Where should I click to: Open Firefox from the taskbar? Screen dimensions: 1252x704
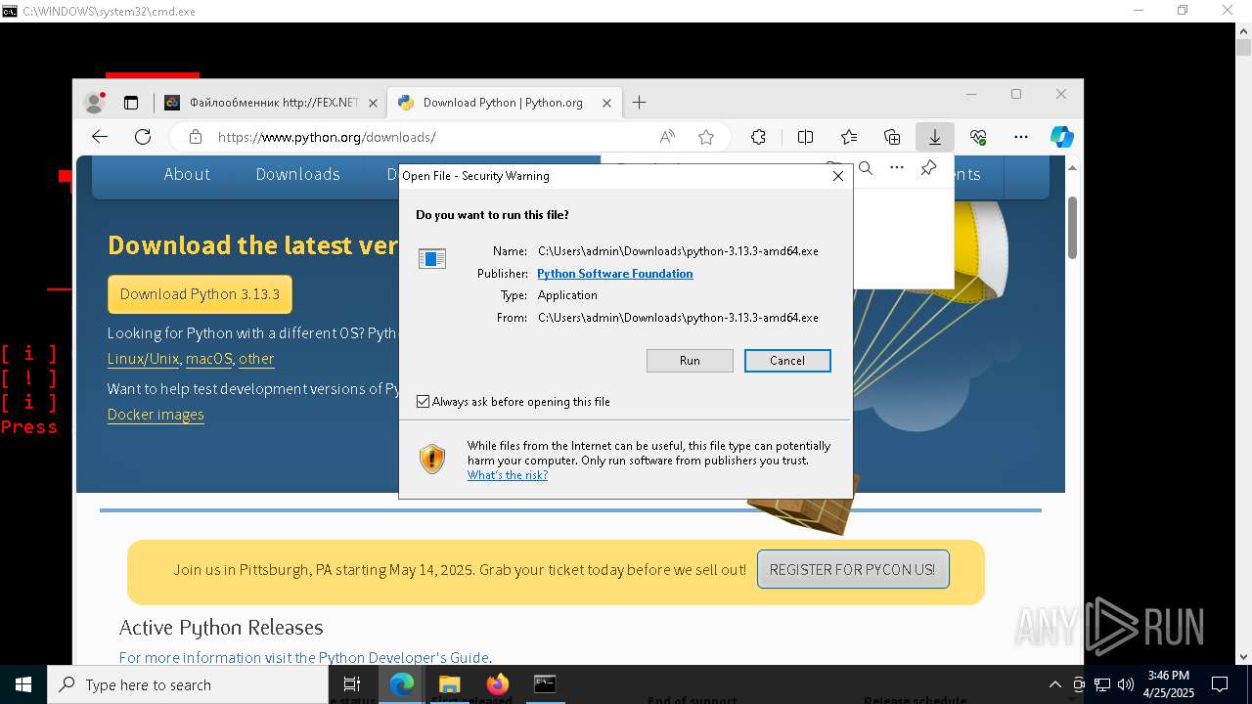497,684
